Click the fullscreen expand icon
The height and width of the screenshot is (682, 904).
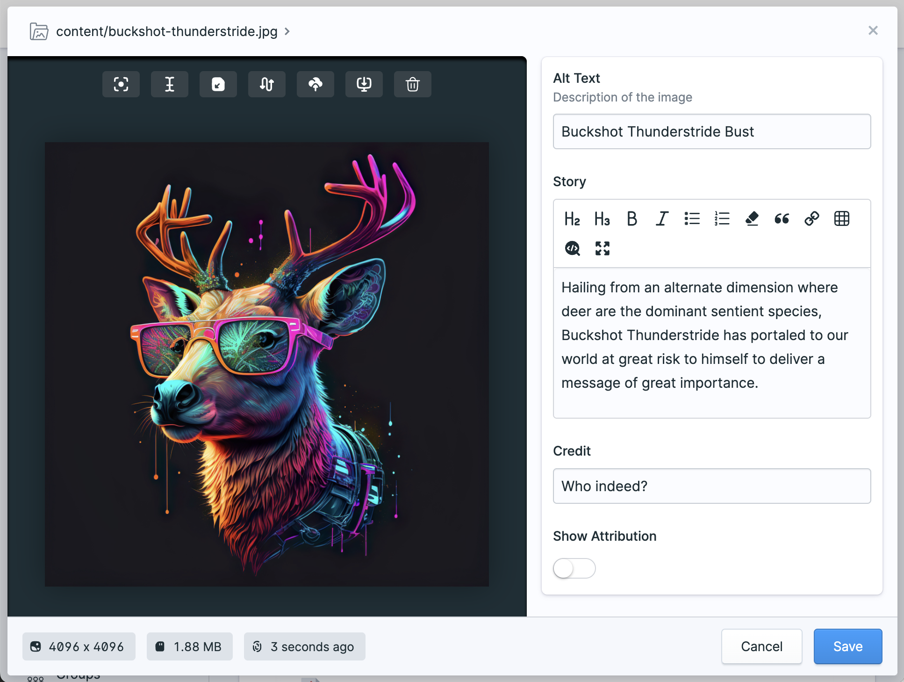click(602, 248)
